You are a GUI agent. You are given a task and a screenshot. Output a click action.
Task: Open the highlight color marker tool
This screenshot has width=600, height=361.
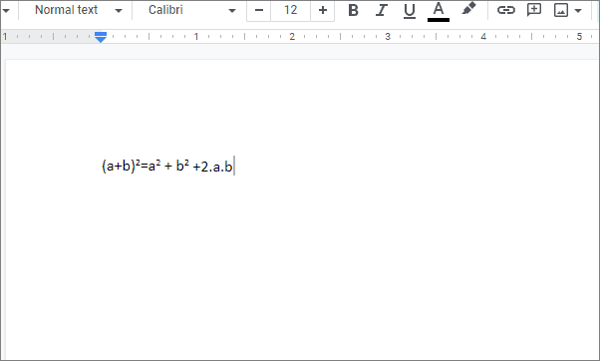468,9
